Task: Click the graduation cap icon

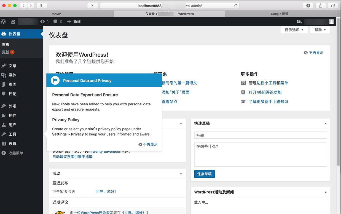Action: [x=243, y=102]
